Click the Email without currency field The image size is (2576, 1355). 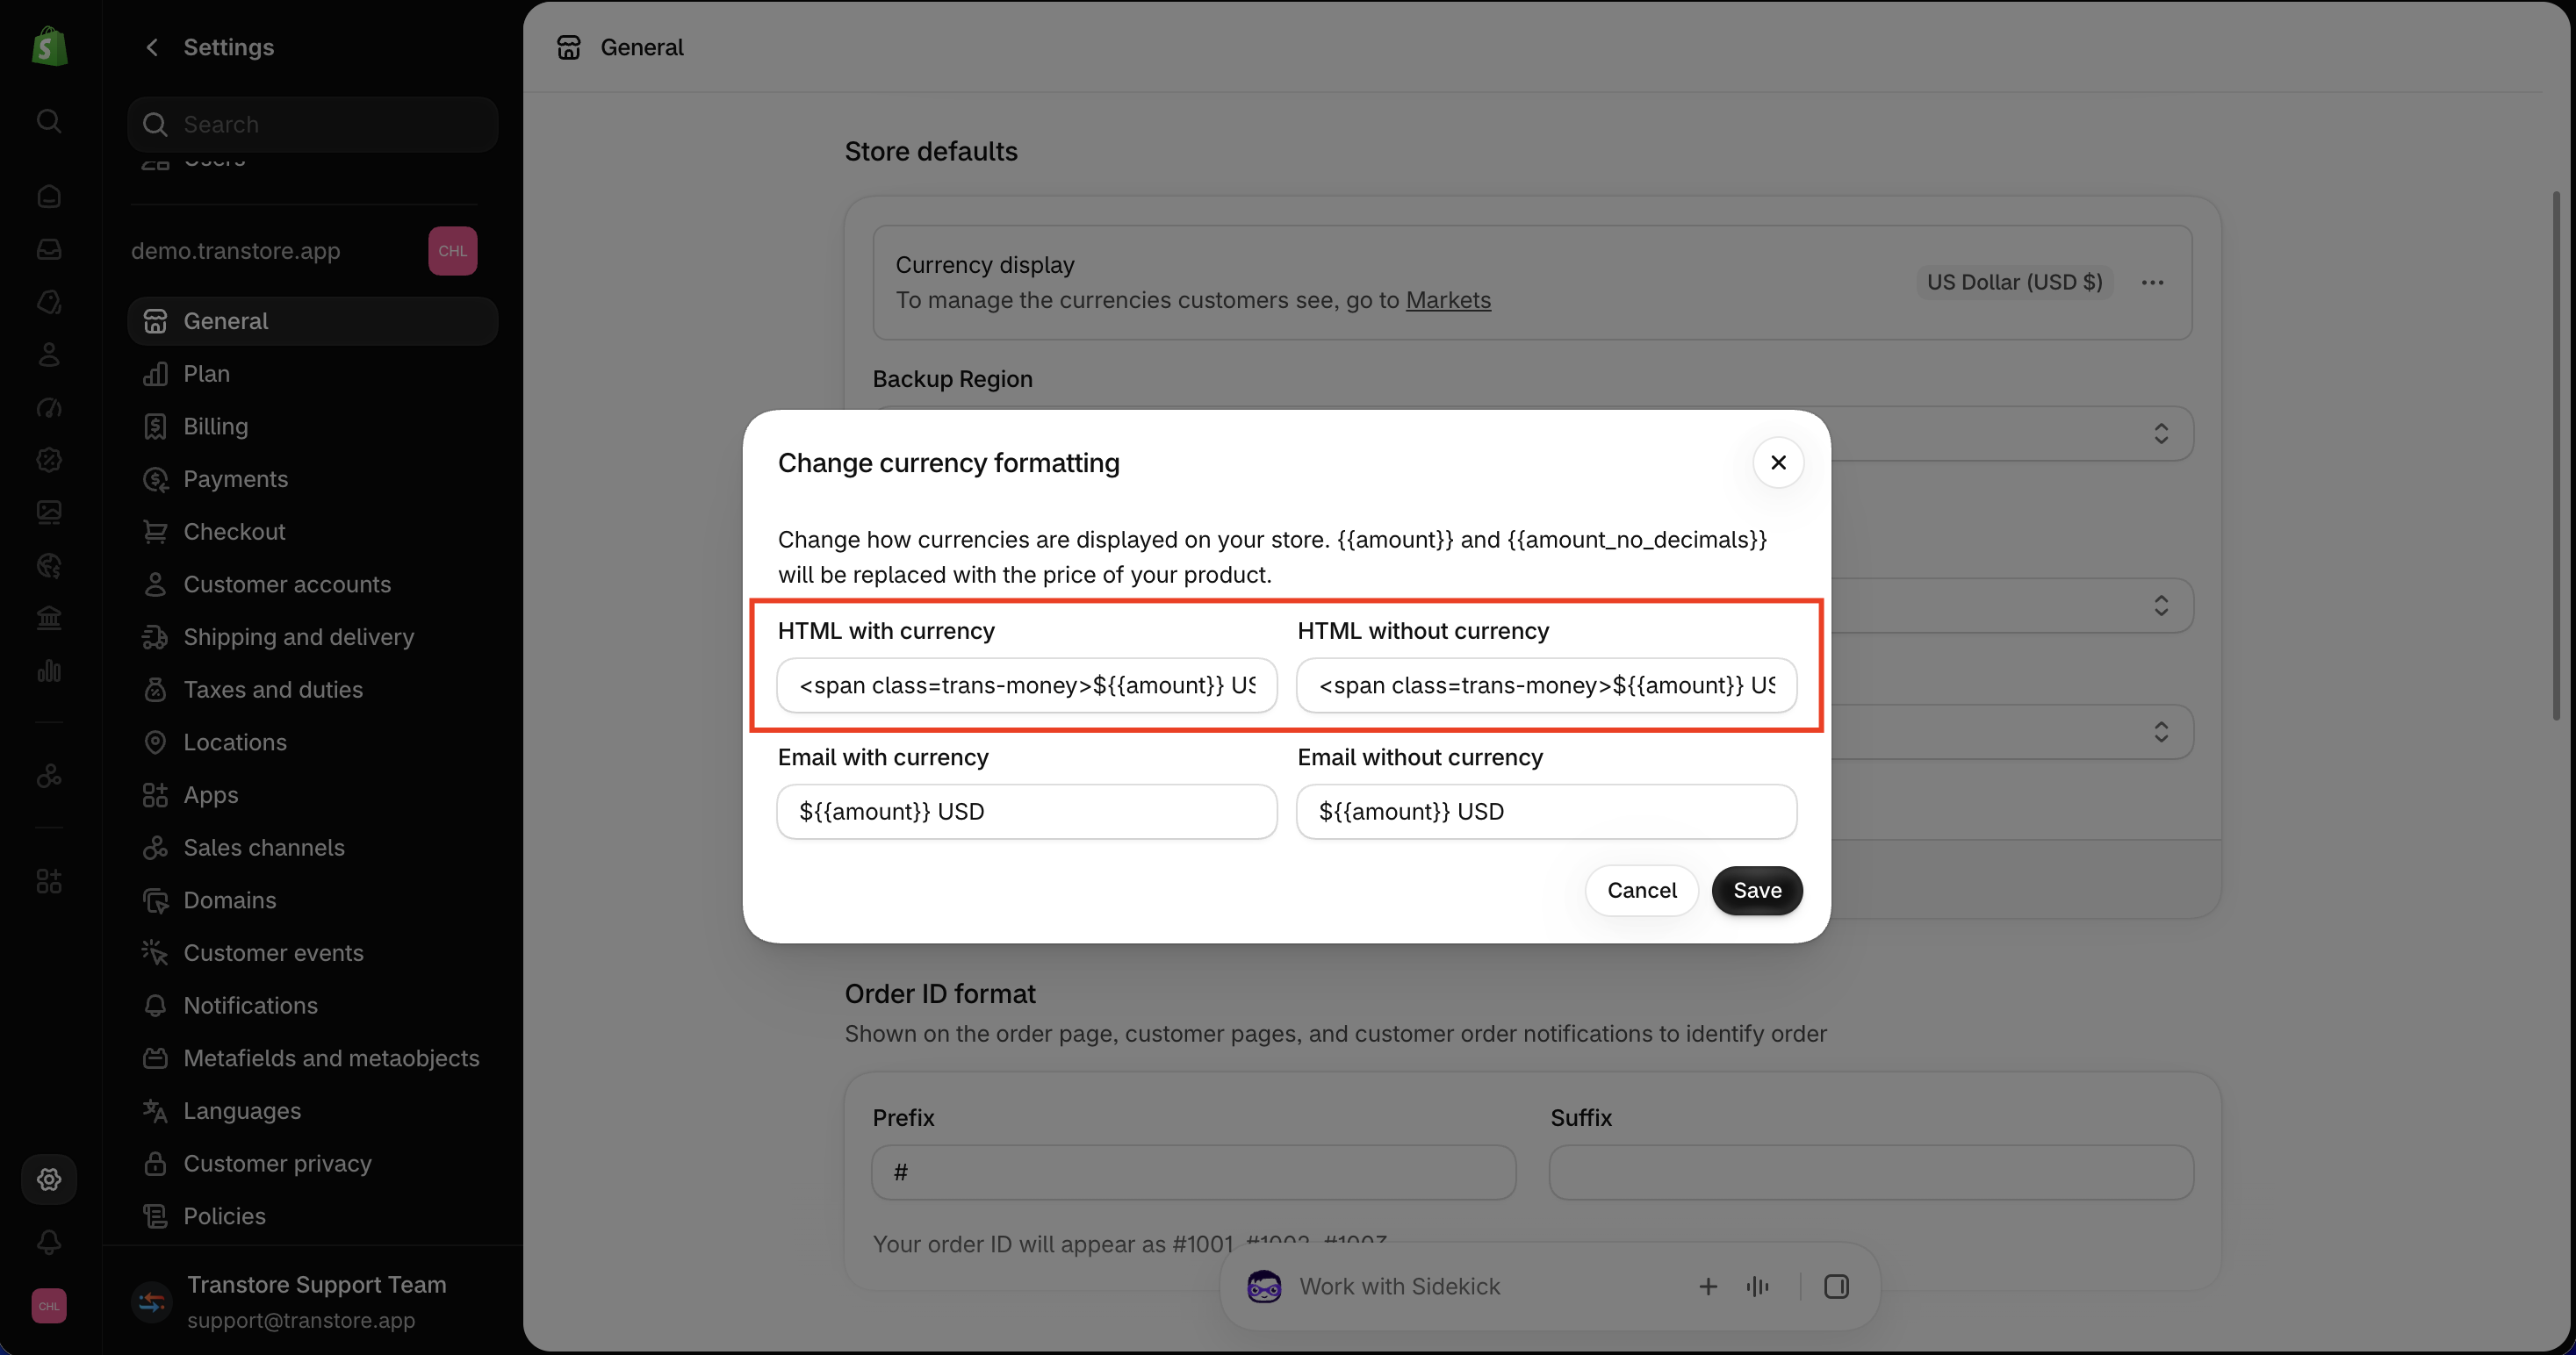click(1546, 812)
